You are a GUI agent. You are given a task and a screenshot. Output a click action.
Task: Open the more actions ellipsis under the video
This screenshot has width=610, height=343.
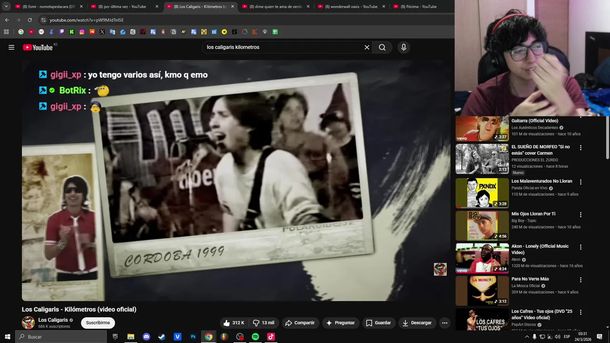pyautogui.click(x=445, y=323)
